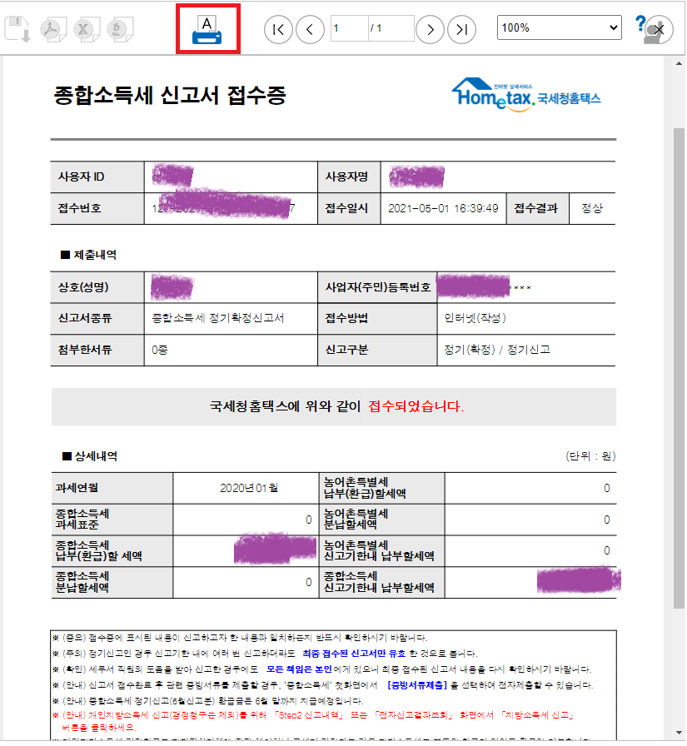Click the tax period '2020년 01월'

click(x=249, y=488)
